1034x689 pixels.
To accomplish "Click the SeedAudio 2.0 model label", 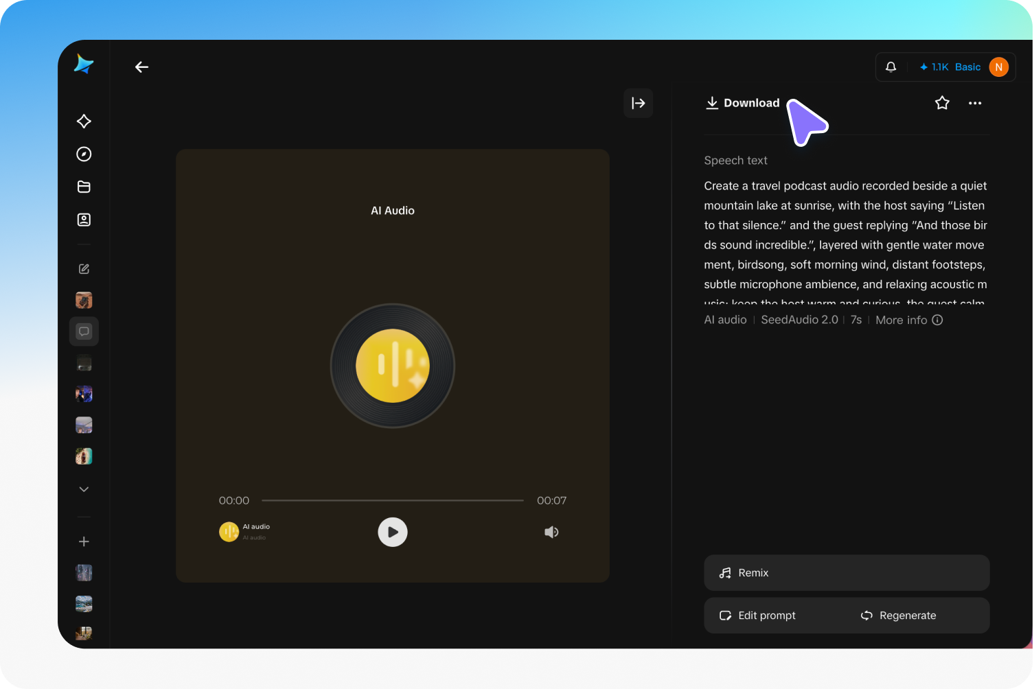I will [799, 320].
